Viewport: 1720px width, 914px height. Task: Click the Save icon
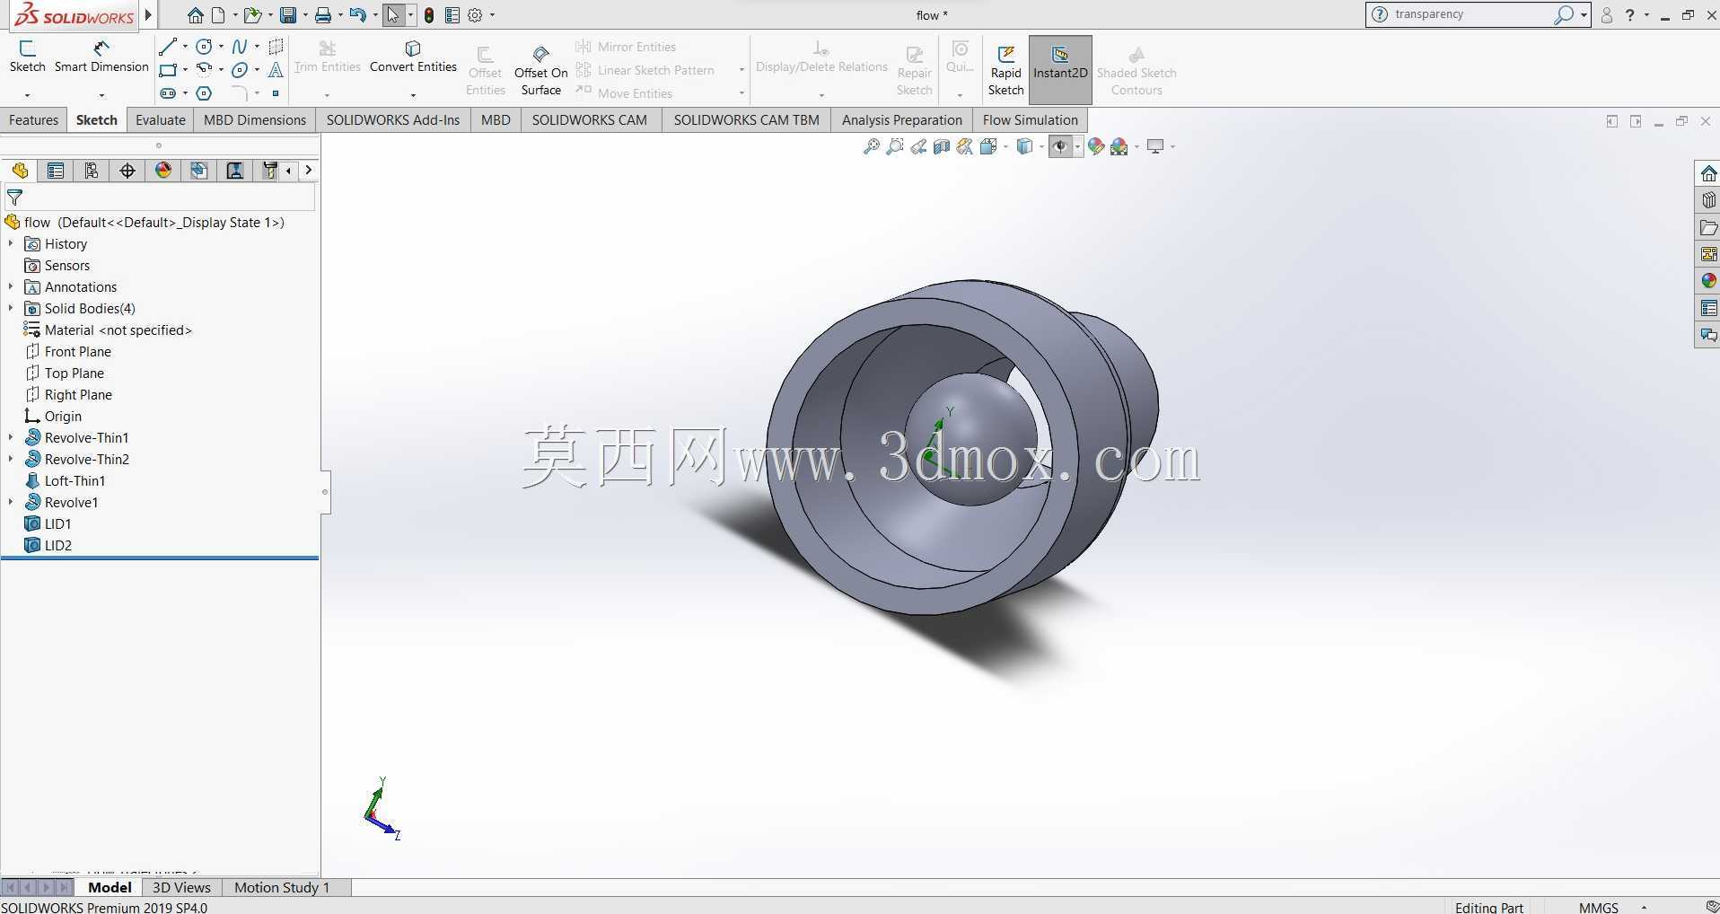(287, 15)
